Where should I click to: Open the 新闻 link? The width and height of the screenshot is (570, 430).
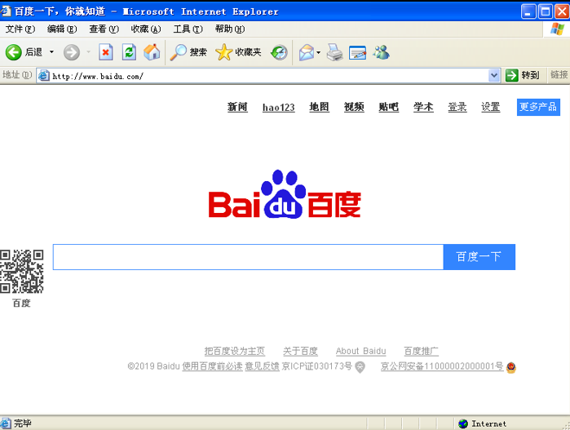click(x=237, y=108)
